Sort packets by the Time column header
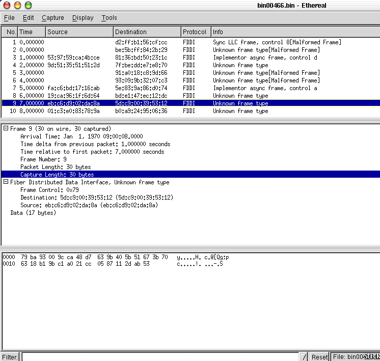This screenshot has height=361, width=380. tap(32, 32)
